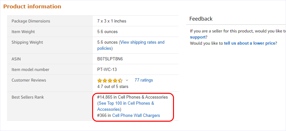Click the 4.7 out of 5 stars text
The image size is (286, 131).
(113, 86)
